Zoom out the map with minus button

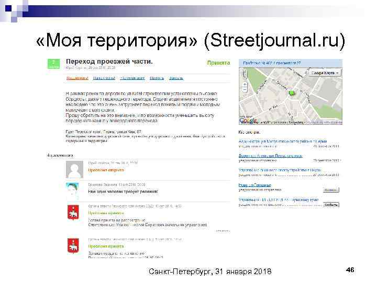click(x=245, y=90)
